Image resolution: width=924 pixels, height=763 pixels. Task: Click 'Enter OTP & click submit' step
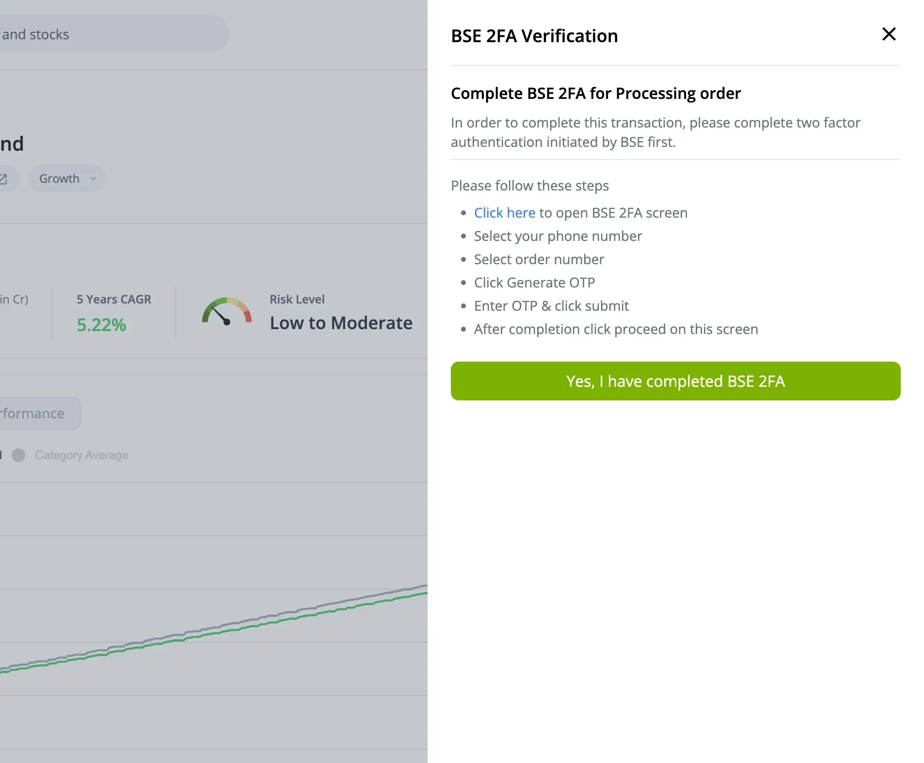click(551, 306)
